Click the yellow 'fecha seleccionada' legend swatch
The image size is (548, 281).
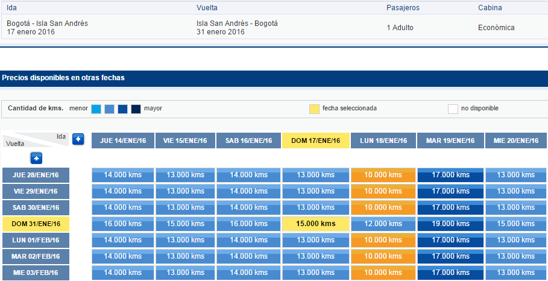click(314, 109)
